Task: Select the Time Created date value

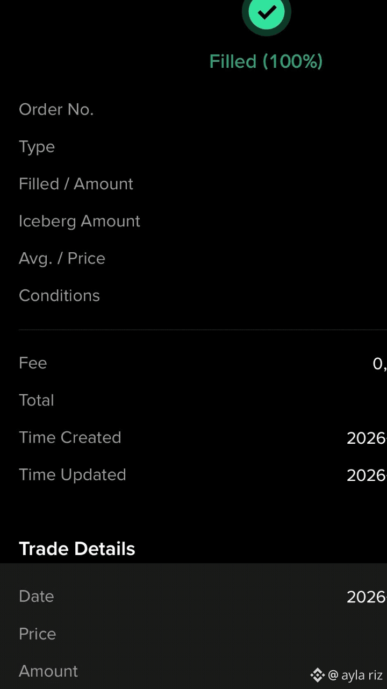Action: (x=367, y=438)
